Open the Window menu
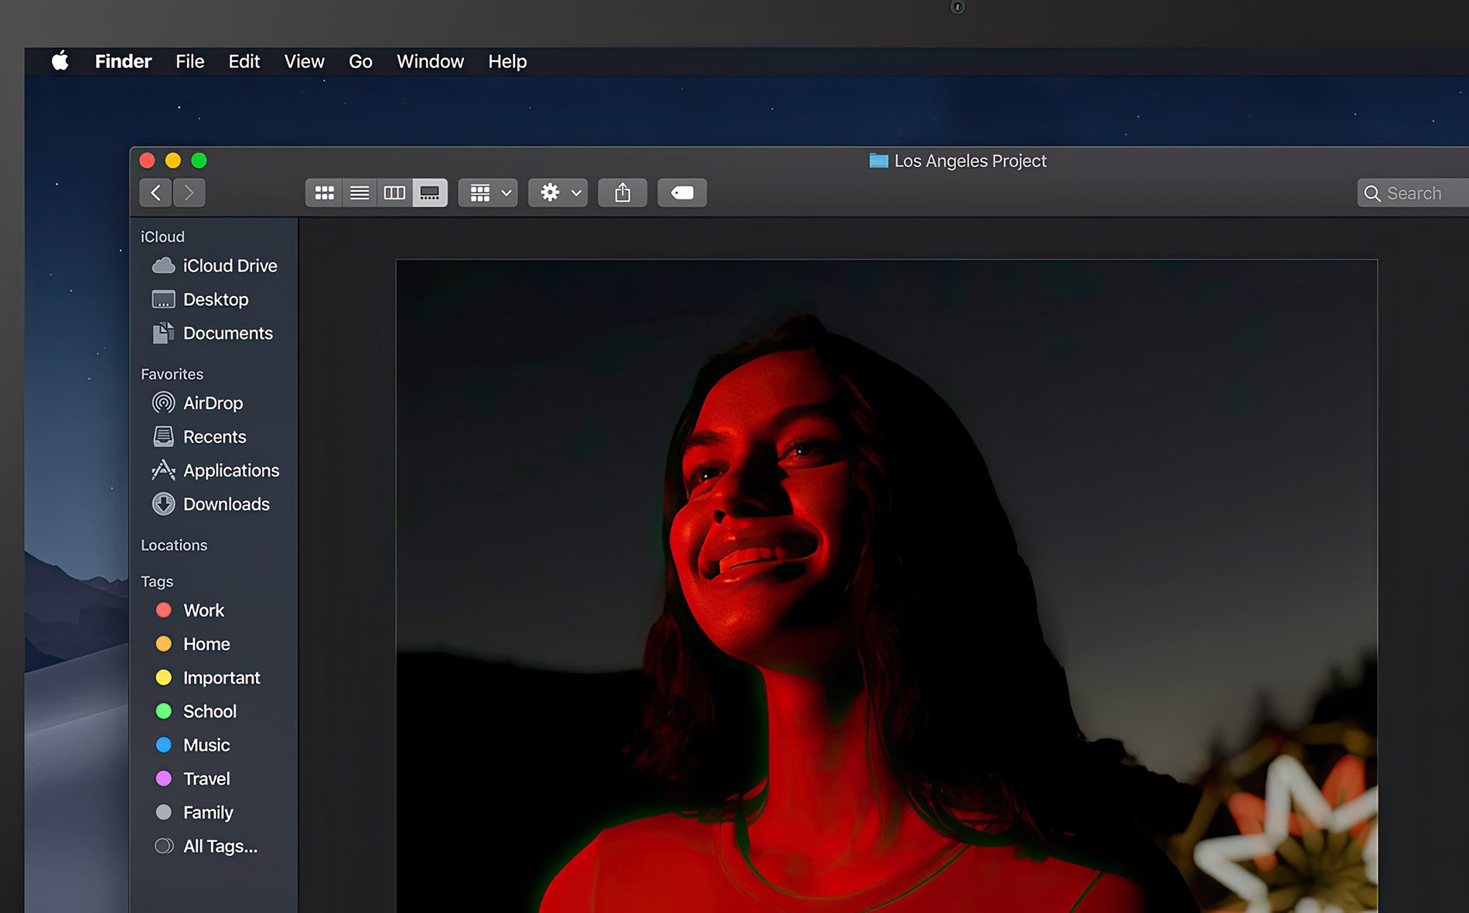This screenshot has width=1469, height=913. (430, 61)
